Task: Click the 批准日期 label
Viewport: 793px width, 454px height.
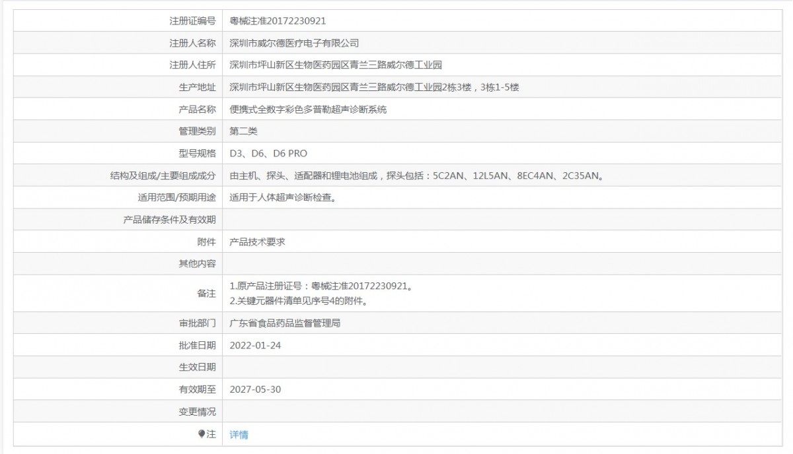Action: click(x=197, y=345)
